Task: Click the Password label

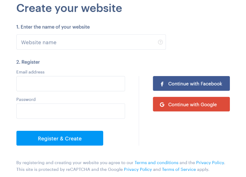Action: [26, 99]
